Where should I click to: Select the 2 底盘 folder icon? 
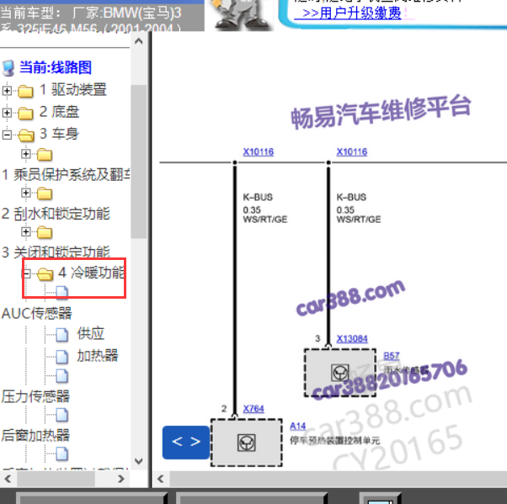coord(25,114)
